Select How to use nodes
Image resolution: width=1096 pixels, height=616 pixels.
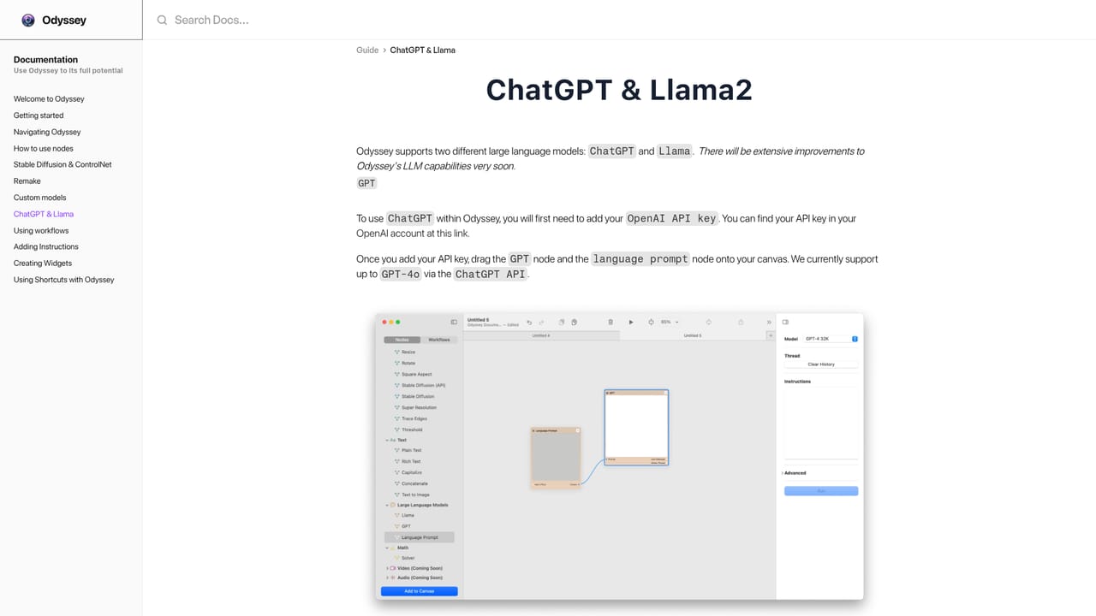44,148
